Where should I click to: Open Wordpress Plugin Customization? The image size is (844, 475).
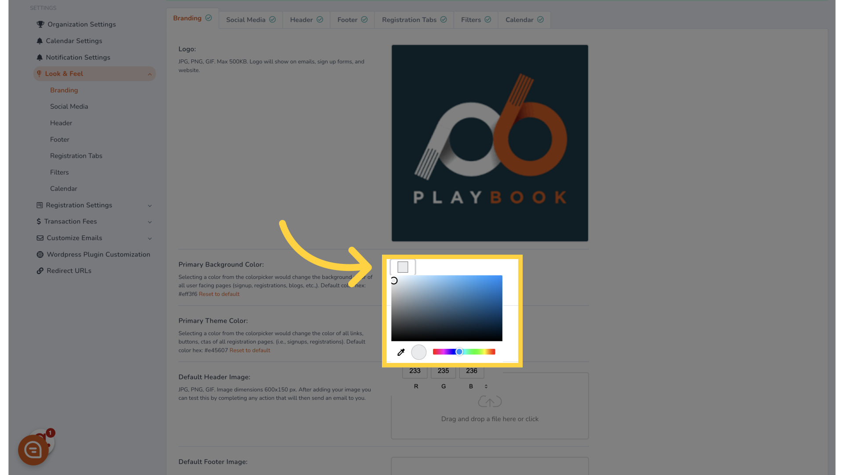98,255
